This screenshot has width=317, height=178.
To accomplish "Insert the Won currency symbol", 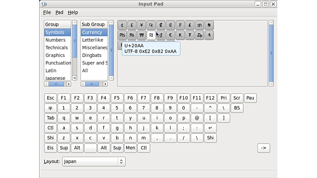I will tap(142, 35).
